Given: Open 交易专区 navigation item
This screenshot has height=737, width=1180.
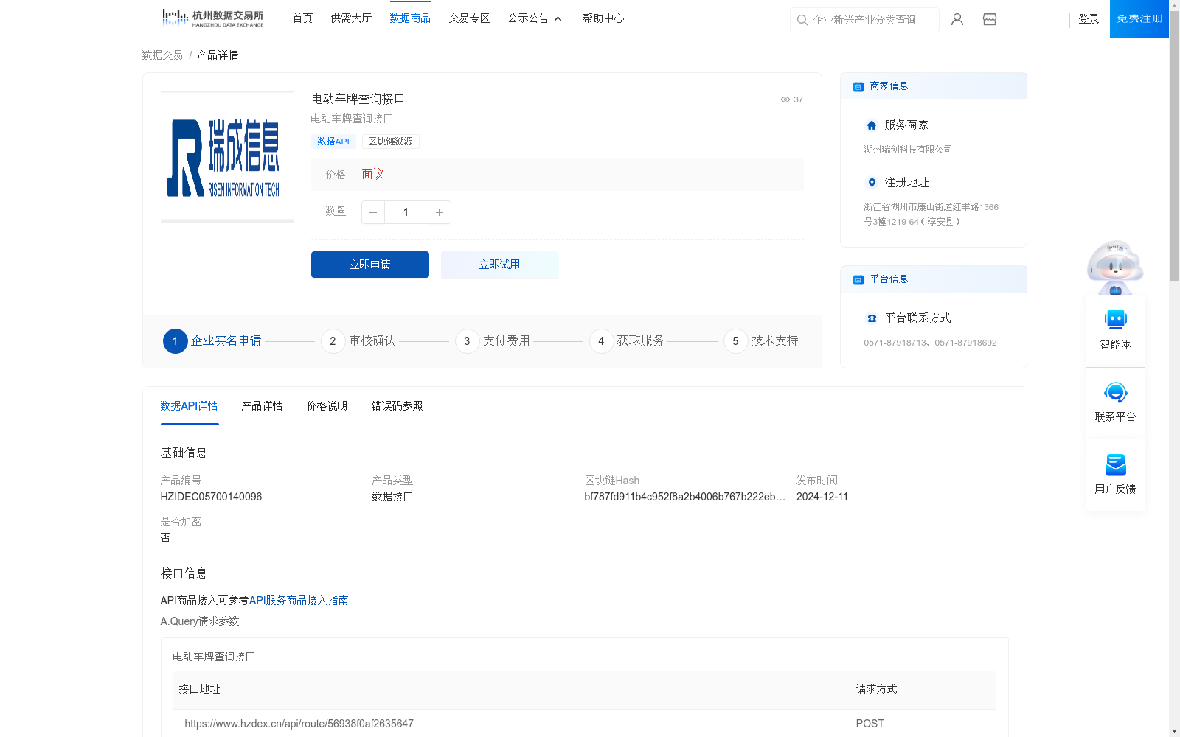Looking at the screenshot, I should pos(469,18).
